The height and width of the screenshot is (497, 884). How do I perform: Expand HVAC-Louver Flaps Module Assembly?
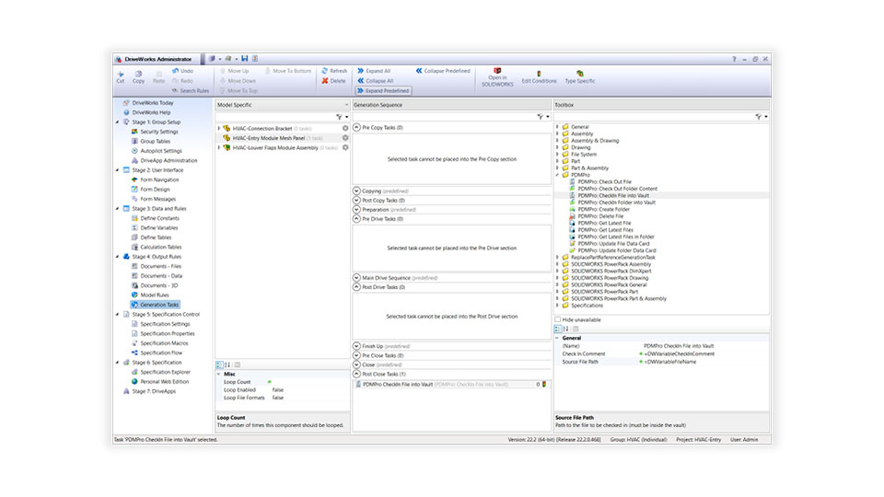(219, 147)
